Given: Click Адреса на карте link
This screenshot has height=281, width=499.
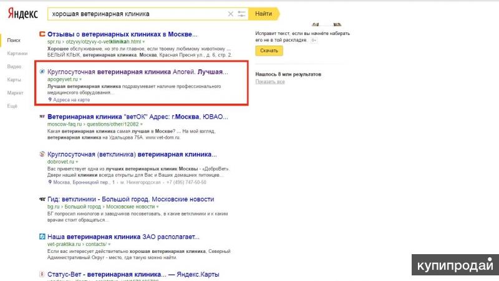Looking at the screenshot, I should pyautogui.click(x=71, y=100).
